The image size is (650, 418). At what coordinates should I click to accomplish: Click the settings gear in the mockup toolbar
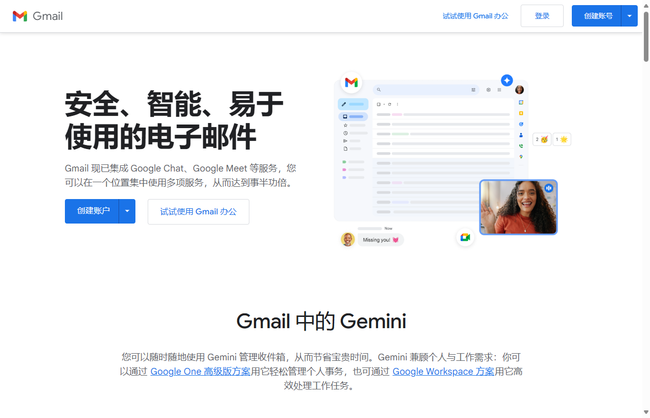pyautogui.click(x=488, y=90)
